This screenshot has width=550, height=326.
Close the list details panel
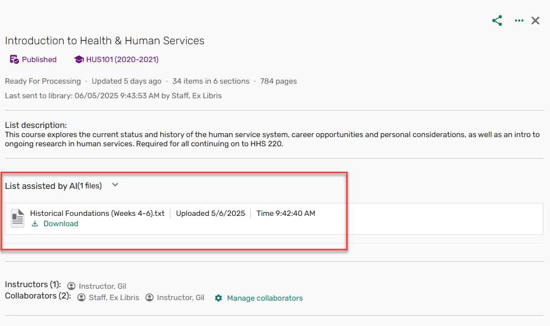coord(535,21)
